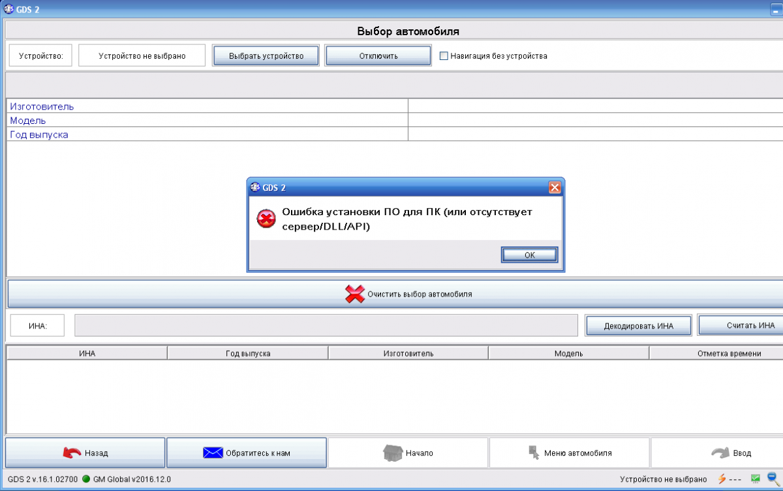Viewport: 783px width, 491px height.
Task: Click the green checkmark status icon
Action: [756, 479]
